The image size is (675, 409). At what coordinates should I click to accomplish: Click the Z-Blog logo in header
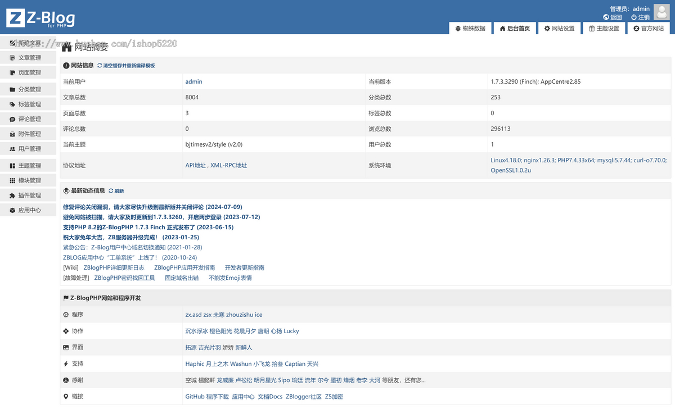click(x=40, y=19)
